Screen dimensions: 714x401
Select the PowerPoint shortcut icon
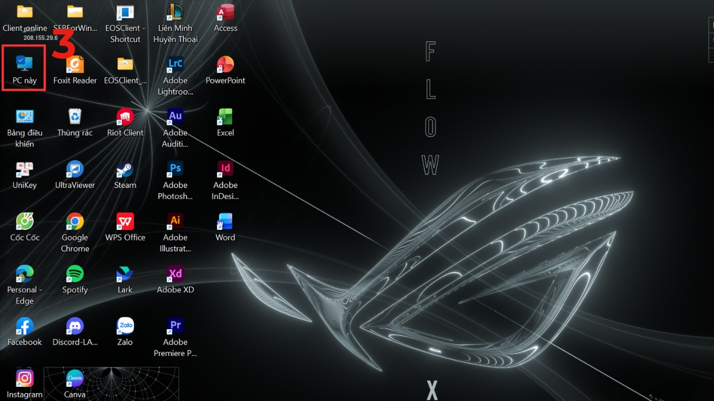tap(226, 64)
